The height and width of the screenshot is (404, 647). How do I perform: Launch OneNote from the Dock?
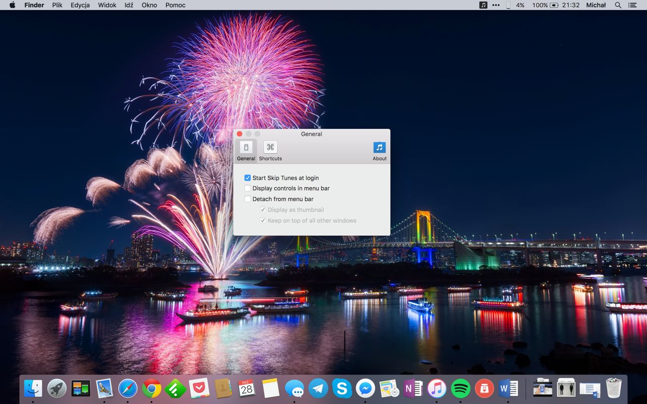click(x=413, y=388)
